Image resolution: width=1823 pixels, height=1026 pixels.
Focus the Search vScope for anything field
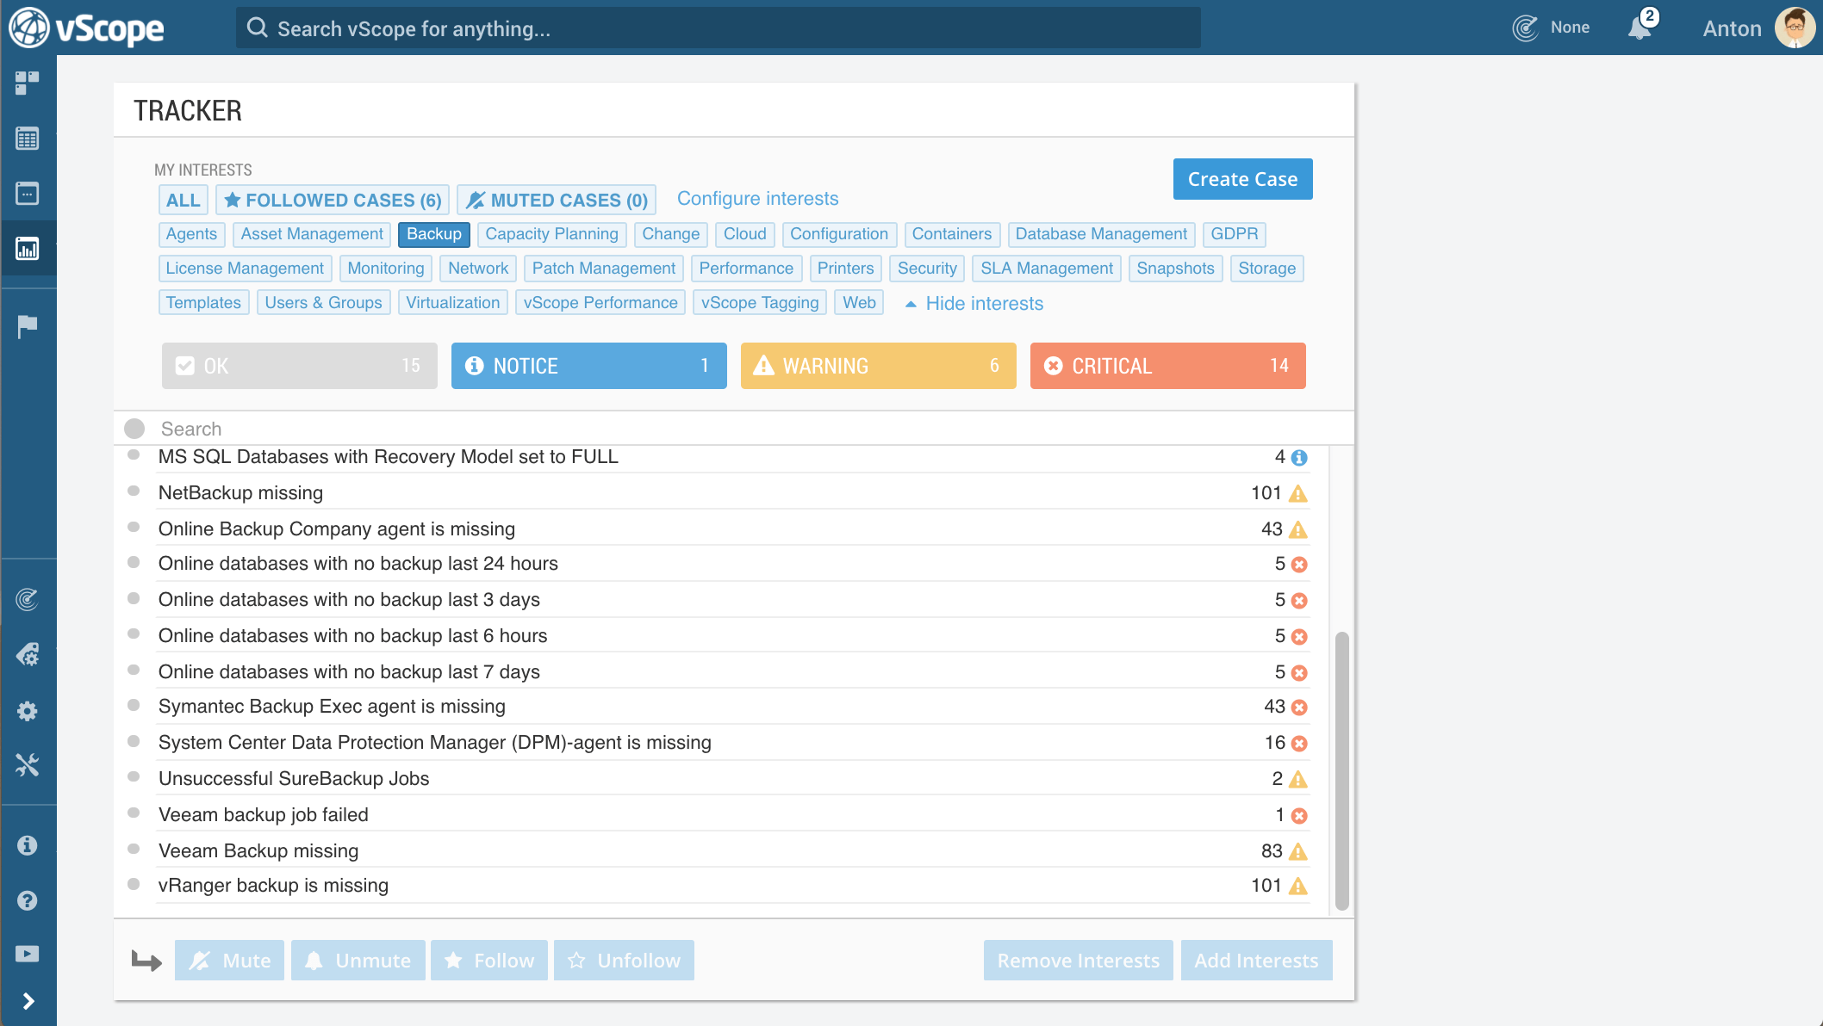point(719,28)
